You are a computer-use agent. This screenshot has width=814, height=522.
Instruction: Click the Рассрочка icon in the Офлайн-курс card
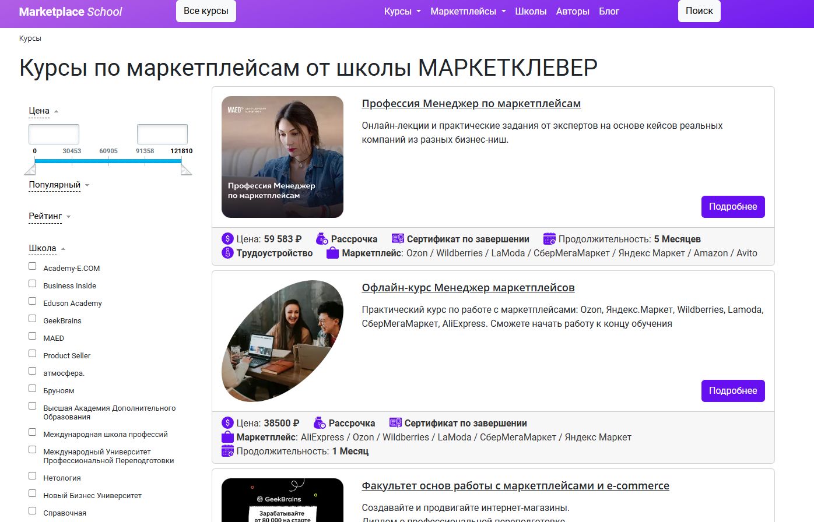320,423
